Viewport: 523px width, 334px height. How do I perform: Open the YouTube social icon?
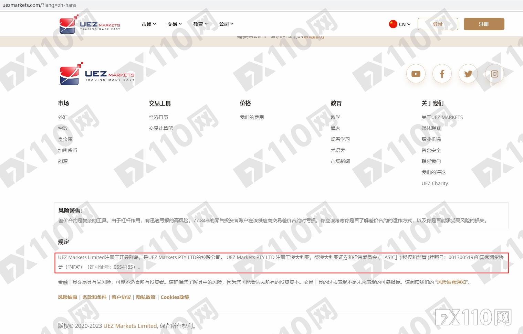[416, 74]
